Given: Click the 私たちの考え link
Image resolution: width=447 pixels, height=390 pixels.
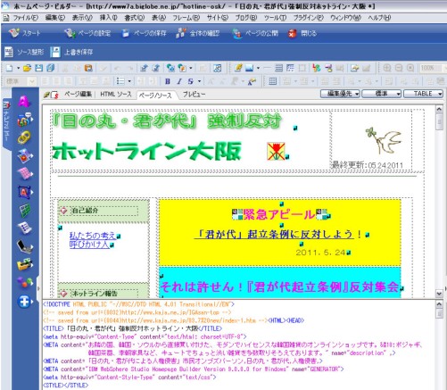Looking at the screenshot, I should 92,236.
